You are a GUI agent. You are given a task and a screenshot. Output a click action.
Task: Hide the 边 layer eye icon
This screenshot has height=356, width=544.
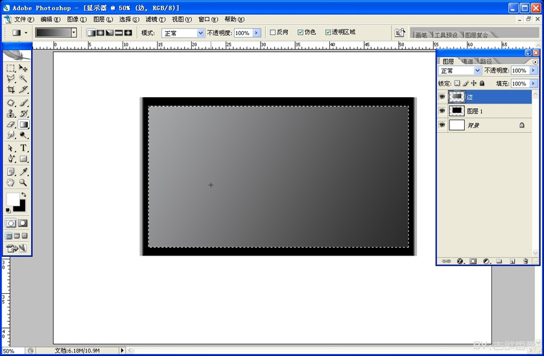[x=442, y=97]
